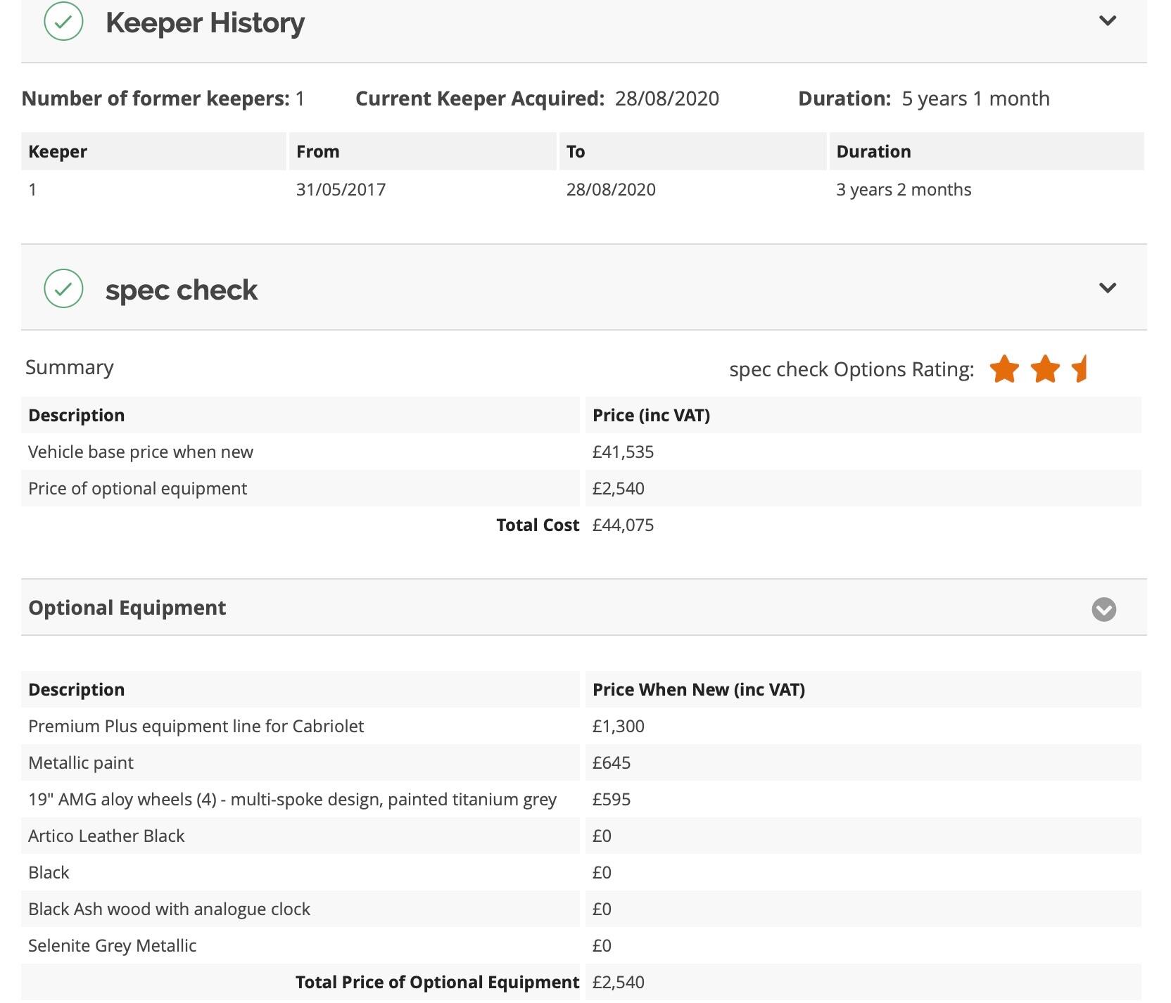1171x1003 pixels.
Task: Select the £595 wheels price
Action: [x=611, y=799]
